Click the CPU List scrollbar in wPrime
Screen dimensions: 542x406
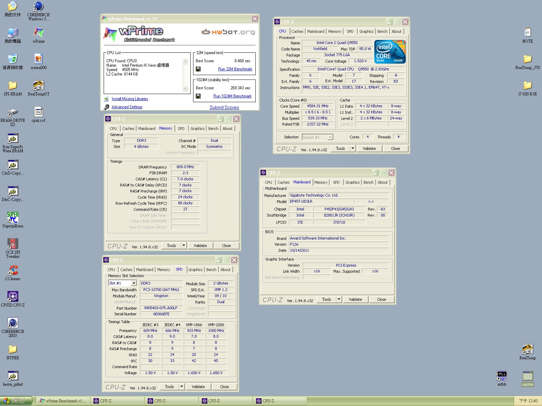point(185,75)
